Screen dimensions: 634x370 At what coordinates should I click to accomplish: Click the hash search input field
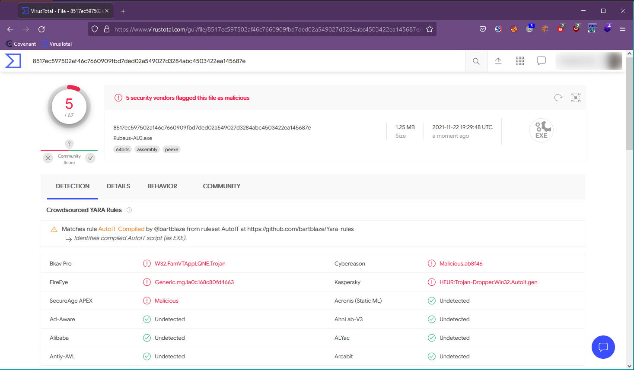click(x=245, y=61)
